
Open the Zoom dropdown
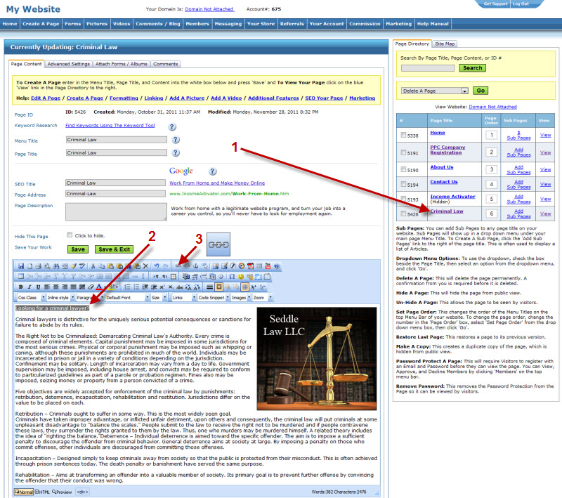tap(262, 297)
